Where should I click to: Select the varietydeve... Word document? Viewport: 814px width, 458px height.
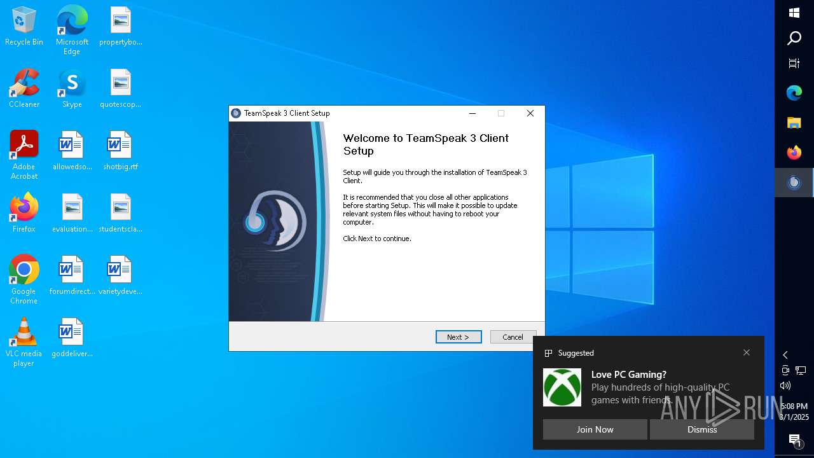(x=120, y=275)
